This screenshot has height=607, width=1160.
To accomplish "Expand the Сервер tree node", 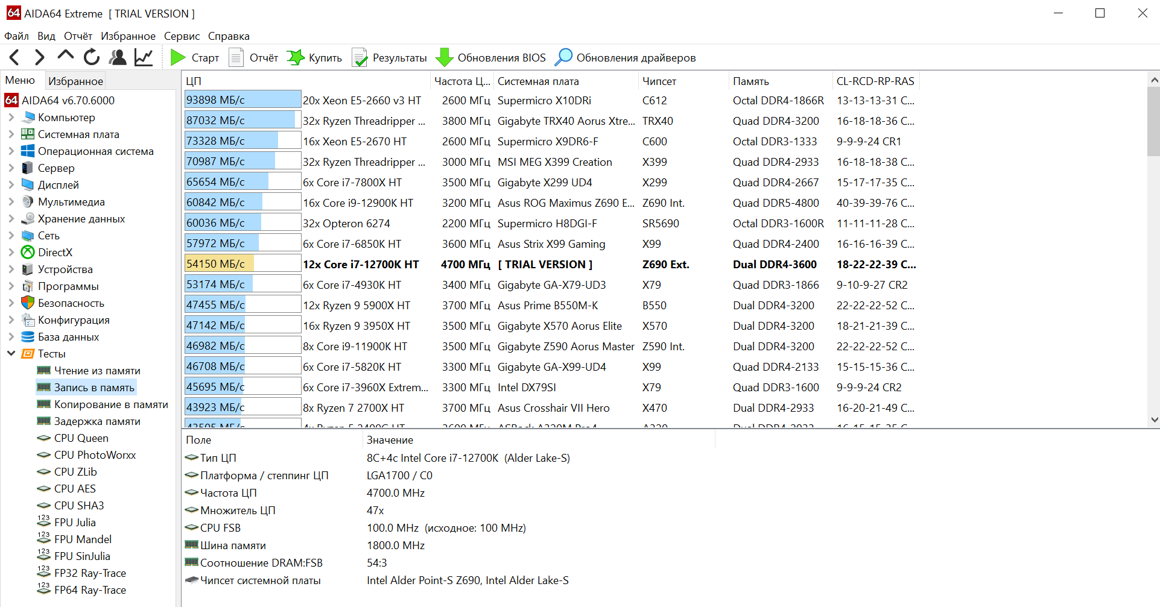I will tap(11, 168).
